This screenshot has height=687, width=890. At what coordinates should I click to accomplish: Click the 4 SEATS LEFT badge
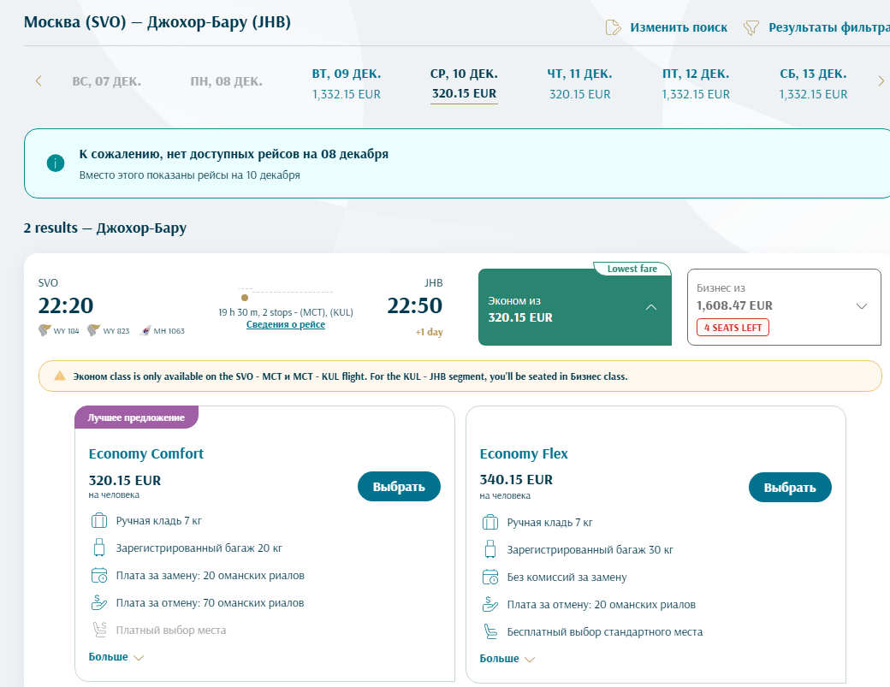click(733, 328)
